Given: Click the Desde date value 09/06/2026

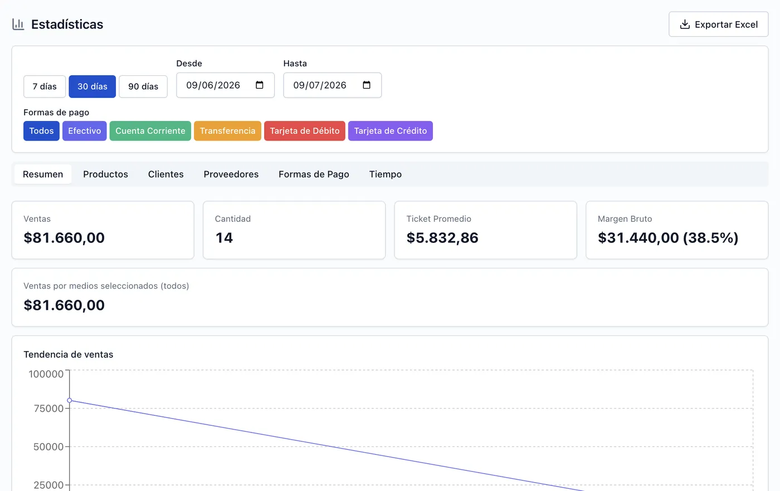Looking at the screenshot, I should coord(213,85).
